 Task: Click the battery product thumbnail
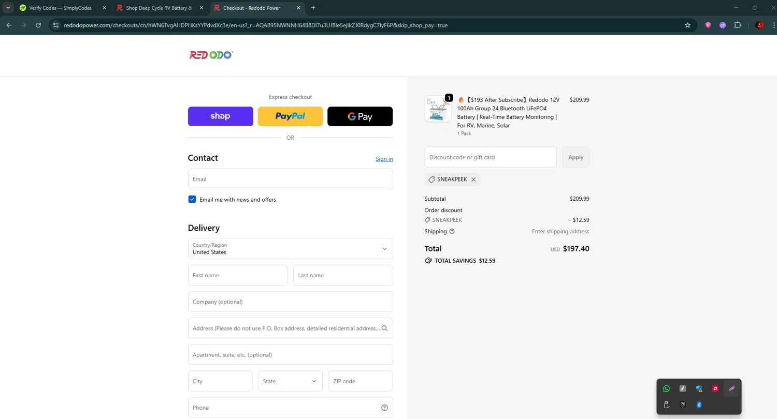pyautogui.click(x=438, y=109)
